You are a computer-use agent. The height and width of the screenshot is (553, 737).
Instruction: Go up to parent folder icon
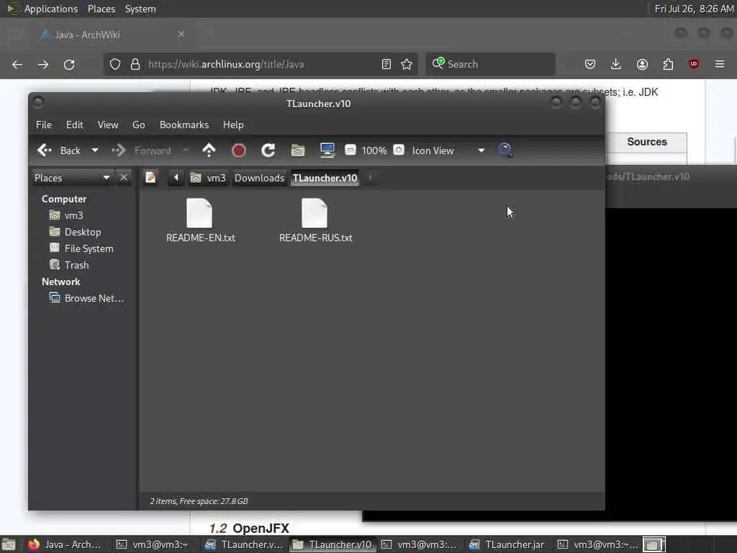pos(209,150)
